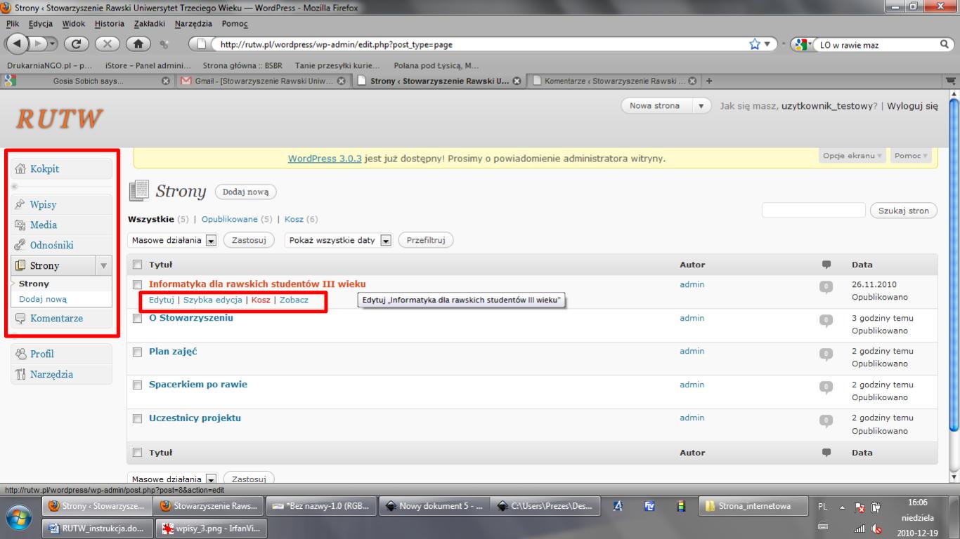Toggle select-all checkbox in the bottom footer row
Image resolution: width=960 pixels, height=539 pixels.
point(138,453)
